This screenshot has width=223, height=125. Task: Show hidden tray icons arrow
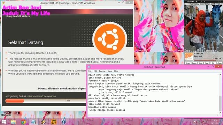pyautogui.click(x=191, y=122)
